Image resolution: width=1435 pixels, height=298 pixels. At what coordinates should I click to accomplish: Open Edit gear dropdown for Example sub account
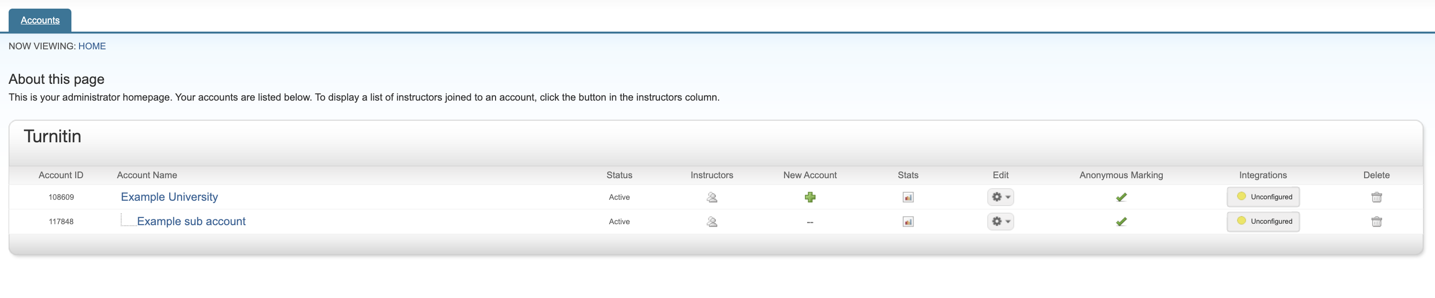pyautogui.click(x=1000, y=222)
